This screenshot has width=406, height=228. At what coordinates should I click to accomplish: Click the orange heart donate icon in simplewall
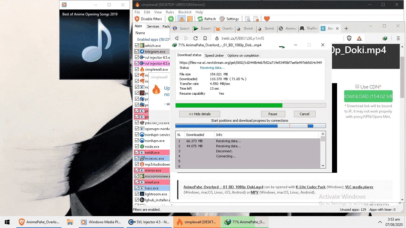(x=267, y=19)
